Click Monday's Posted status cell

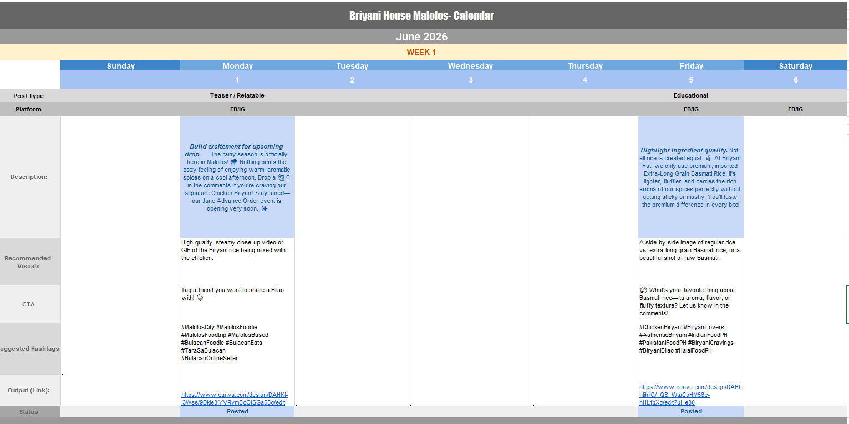pos(237,412)
